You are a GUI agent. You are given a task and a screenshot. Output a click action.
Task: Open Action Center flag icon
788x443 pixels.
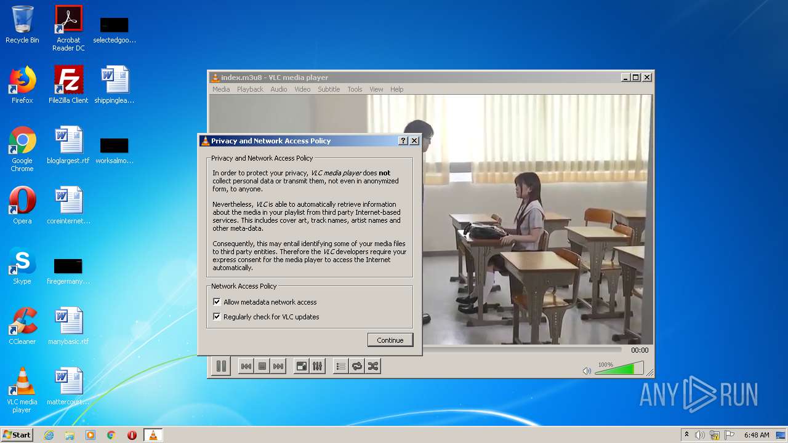point(730,435)
